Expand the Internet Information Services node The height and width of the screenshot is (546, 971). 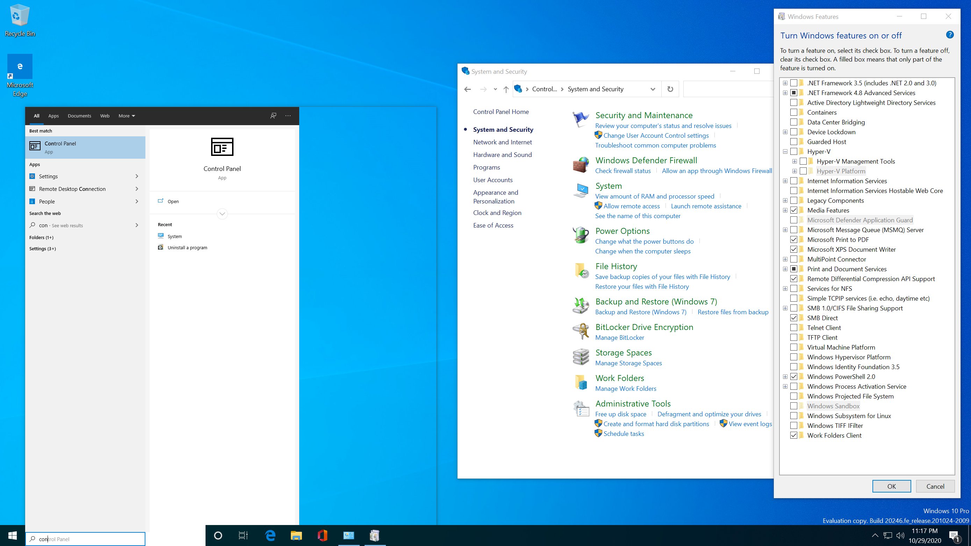(x=785, y=181)
